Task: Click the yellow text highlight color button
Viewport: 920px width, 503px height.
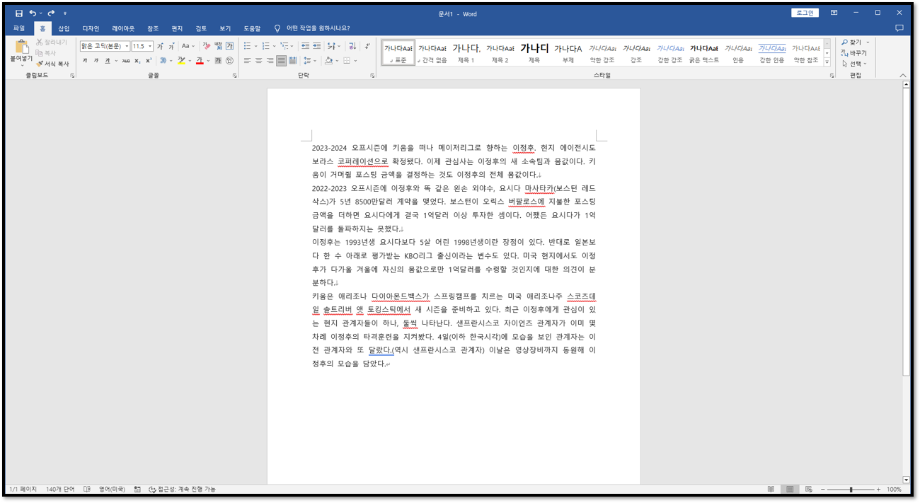Action: (181, 61)
